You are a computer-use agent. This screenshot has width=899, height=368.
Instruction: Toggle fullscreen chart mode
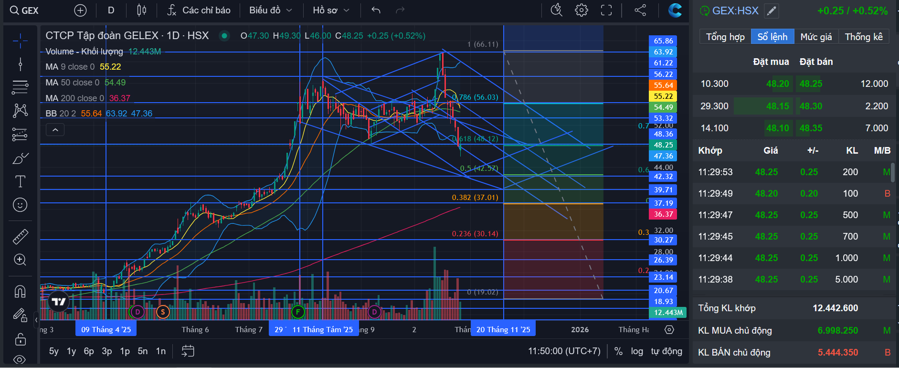[606, 10]
